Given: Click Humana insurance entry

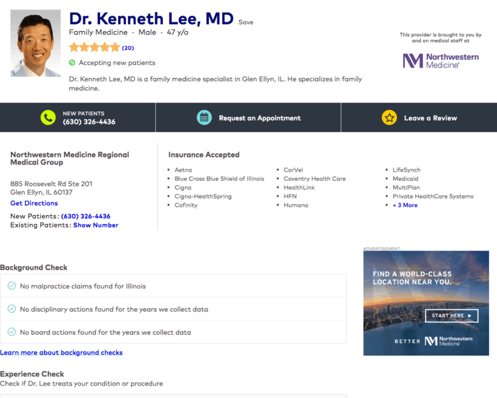Looking at the screenshot, I should pos(296,205).
